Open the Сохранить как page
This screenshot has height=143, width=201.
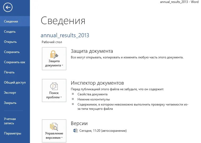click(x=15, y=62)
